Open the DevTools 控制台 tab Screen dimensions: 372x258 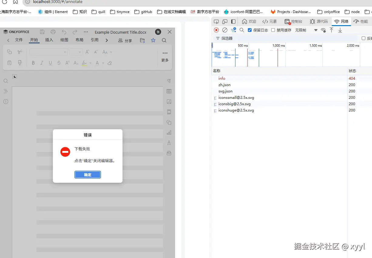293,22
